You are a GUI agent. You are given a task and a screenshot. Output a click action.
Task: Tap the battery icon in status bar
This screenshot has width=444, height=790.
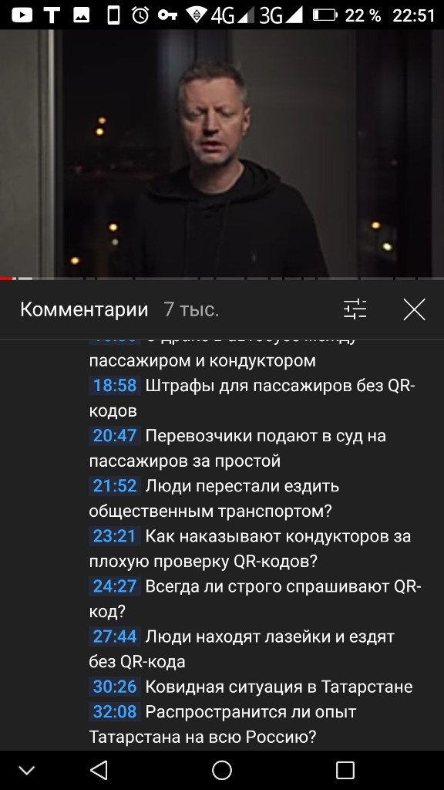325,15
